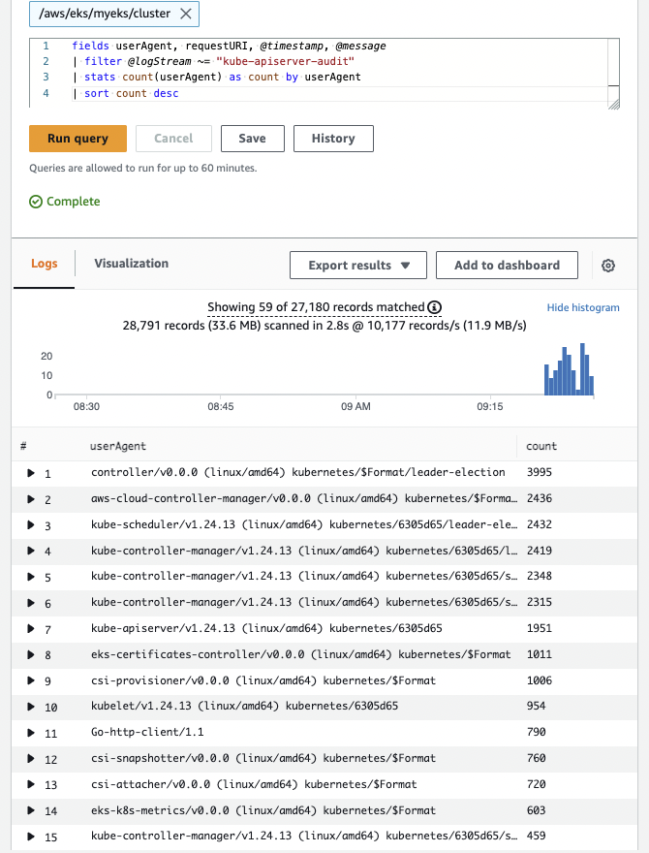Screen dimensions: 649x853
Task: Expand row 10 kubelet
Action: click(x=31, y=707)
